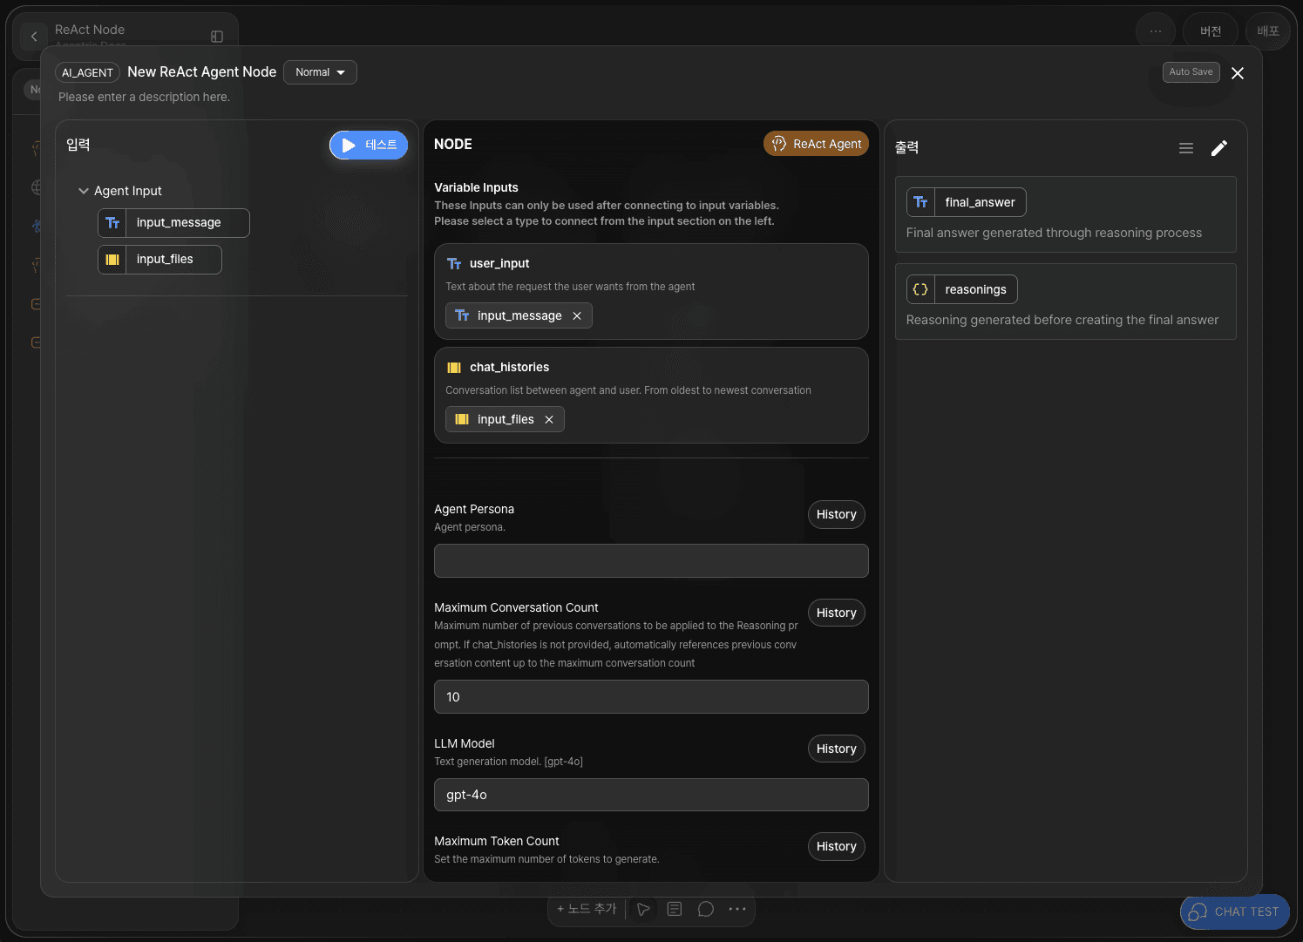Click the Agent Persona text field
This screenshot has width=1303, height=942.
coord(651,561)
